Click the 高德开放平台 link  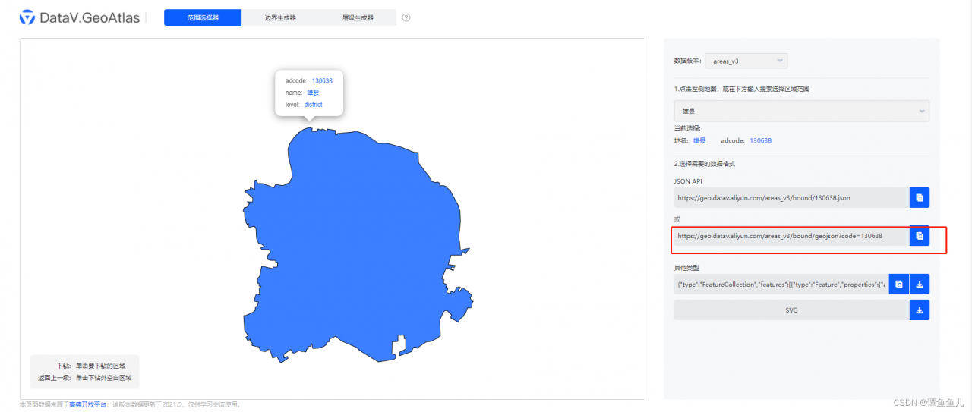[x=87, y=405]
